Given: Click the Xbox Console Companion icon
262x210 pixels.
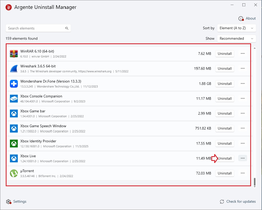Looking at the screenshot, I should coord(14,99).
